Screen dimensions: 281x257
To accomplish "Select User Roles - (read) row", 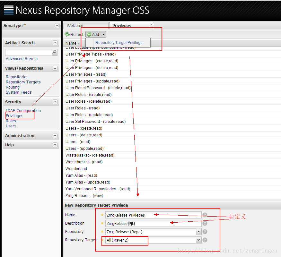I will click(172, 108).
